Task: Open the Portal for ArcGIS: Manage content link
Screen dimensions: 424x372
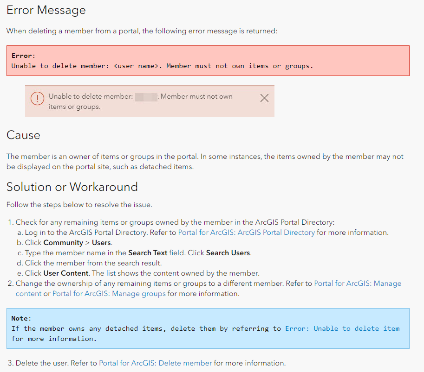Action: 358,283
